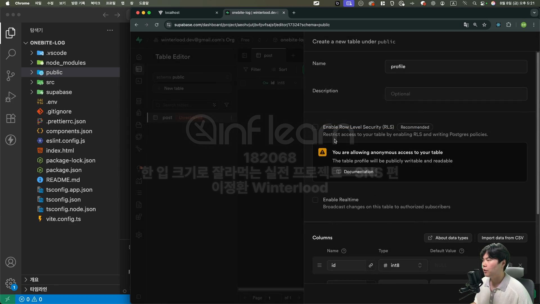540x304 pixels.
Task: Open the Extensions view icon
Action: (x=11, y=119)
